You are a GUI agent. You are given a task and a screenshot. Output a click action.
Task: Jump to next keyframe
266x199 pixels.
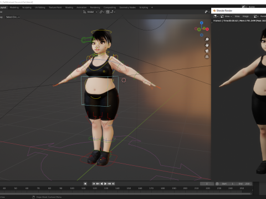tap(109, 184)
